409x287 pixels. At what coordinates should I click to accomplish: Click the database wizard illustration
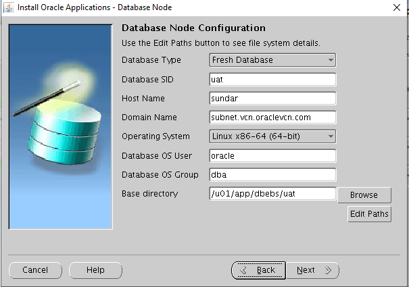[61, 127]
